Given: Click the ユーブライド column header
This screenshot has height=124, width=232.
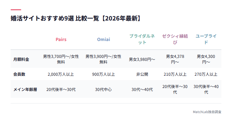Looking at the screenshot, I should (x=206, y=39).
